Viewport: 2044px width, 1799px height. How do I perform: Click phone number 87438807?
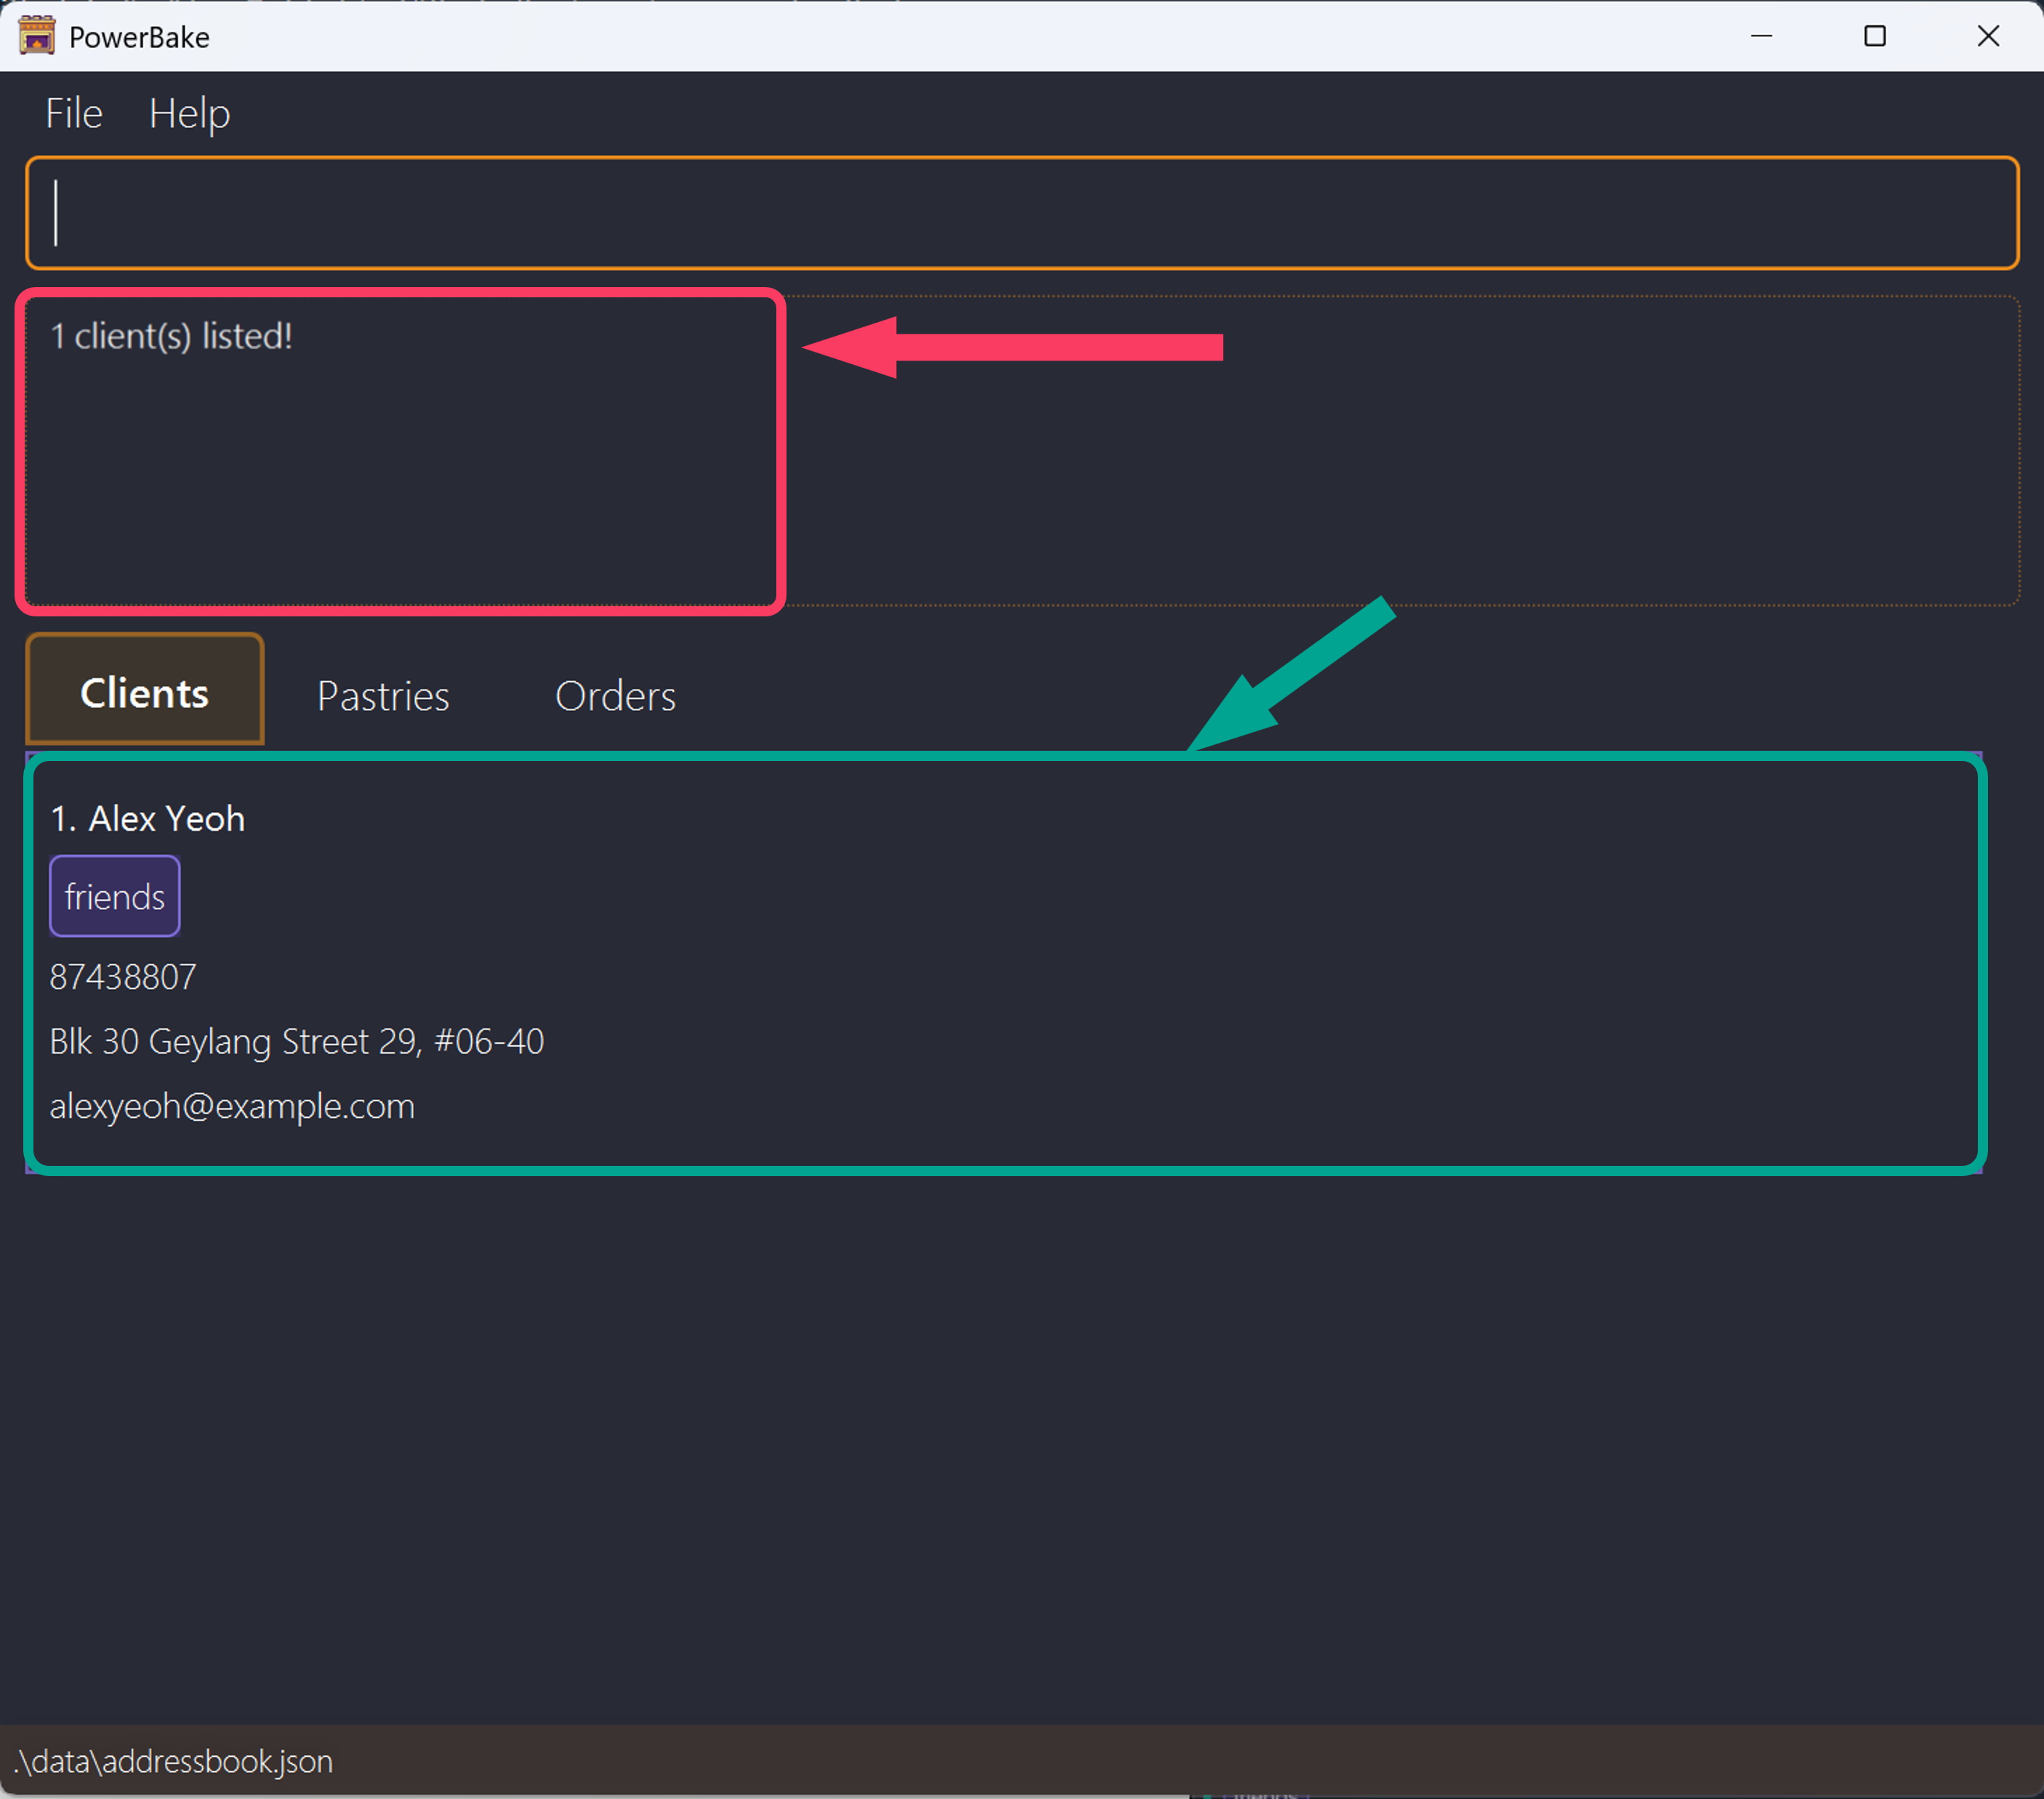pos(123,976)
